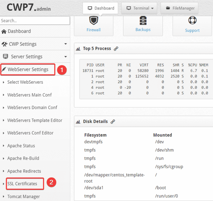This screenshot has height=201, width=213.
Task: Open the Dashboard tab in top bar
Action: coord(100,8)
